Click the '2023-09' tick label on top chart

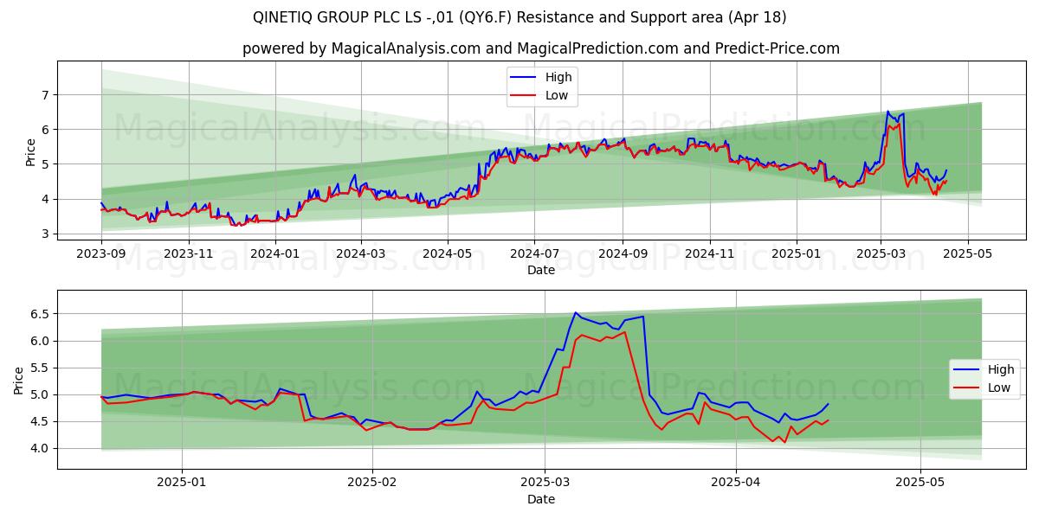[x=101, y=253]
